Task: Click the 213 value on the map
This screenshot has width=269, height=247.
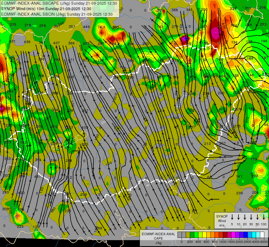Action: coord(207,144)
